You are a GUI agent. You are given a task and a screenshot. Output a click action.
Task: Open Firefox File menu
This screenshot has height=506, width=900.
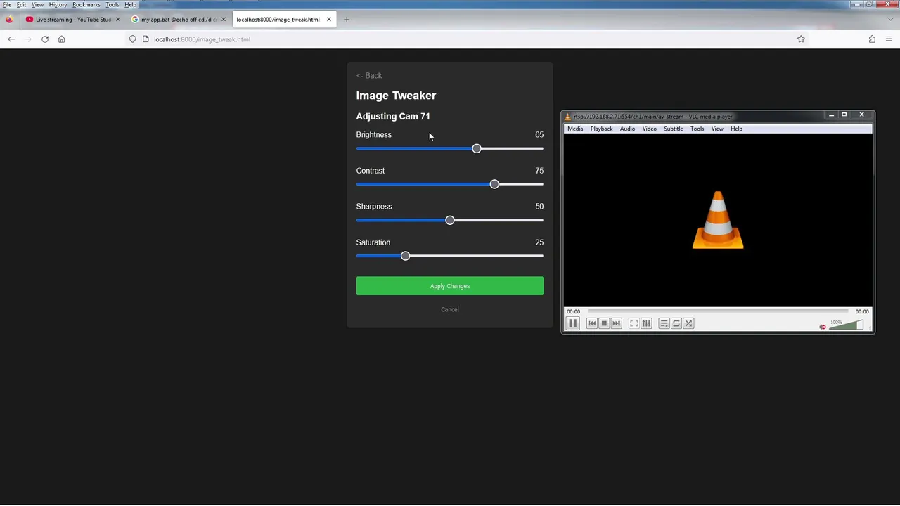[x=6, y=4]
